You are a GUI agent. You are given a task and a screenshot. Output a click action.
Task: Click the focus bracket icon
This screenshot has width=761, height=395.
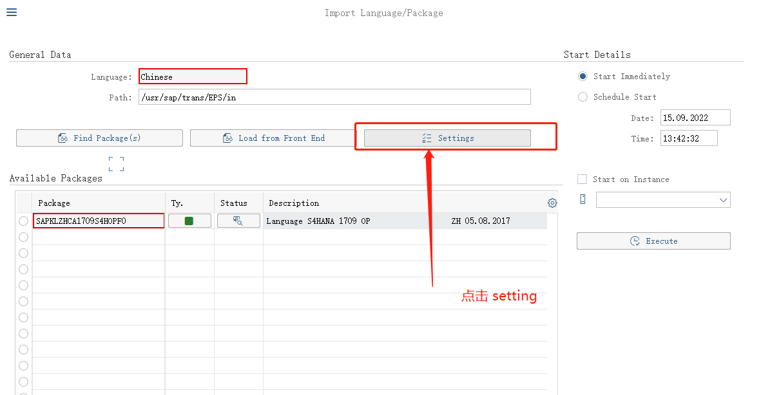[x=116, y=164]
